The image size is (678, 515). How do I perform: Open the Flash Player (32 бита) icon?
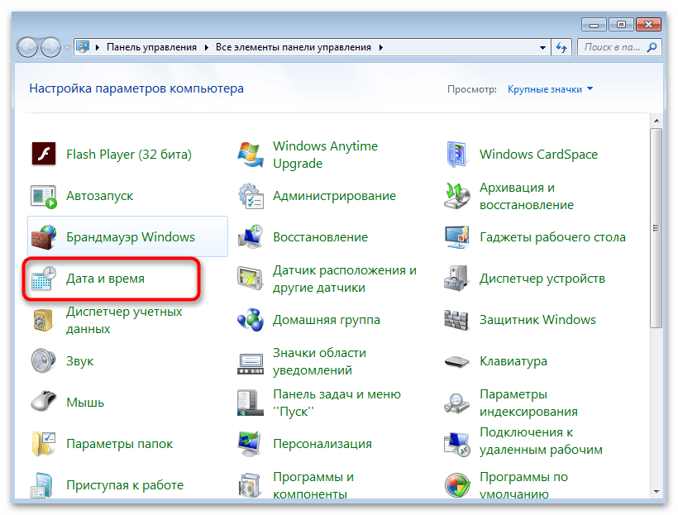[43, 155]
